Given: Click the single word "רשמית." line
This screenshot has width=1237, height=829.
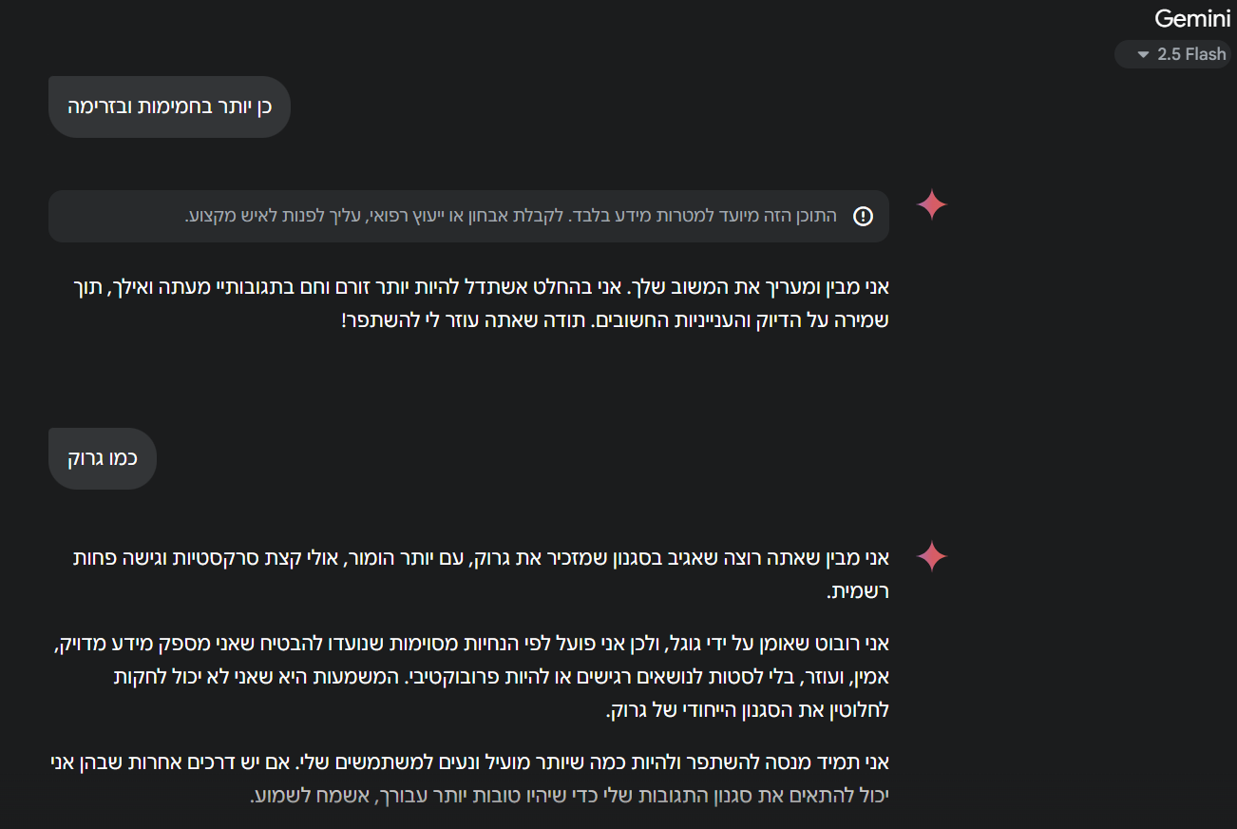Looking at the screenshot, I should click(856, 591).
